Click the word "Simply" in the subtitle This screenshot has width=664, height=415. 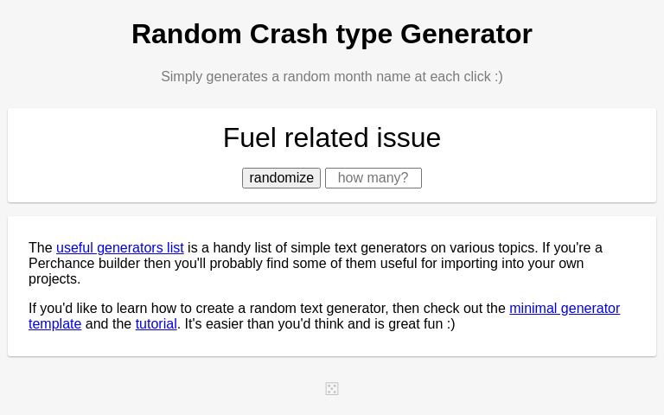pyautogui.click(x=183, y=77)
